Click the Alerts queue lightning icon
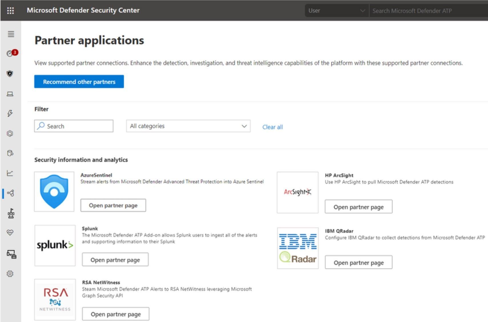 tap(10, 113)
